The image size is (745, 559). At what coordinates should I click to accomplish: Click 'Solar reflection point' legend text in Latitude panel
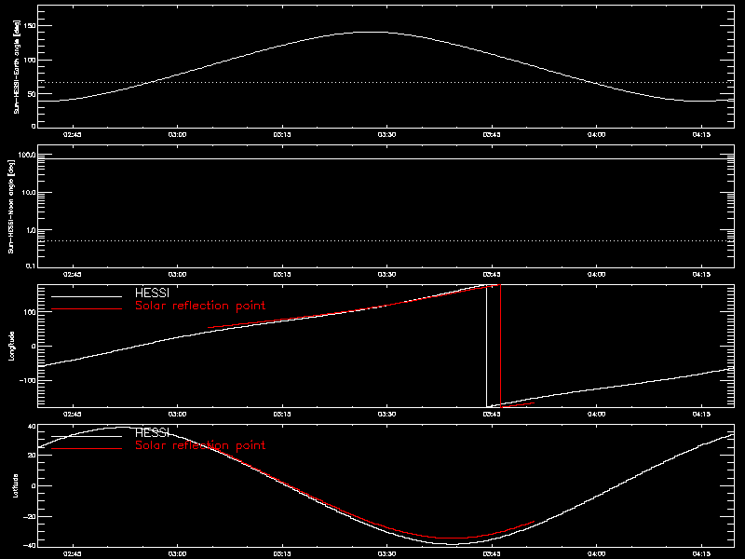pos(200,445)
